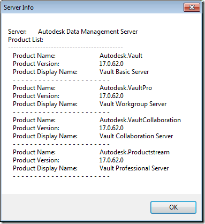This screenshot has height=224, width=205.
Task: Click the OK button
Action: click(173, 207)
